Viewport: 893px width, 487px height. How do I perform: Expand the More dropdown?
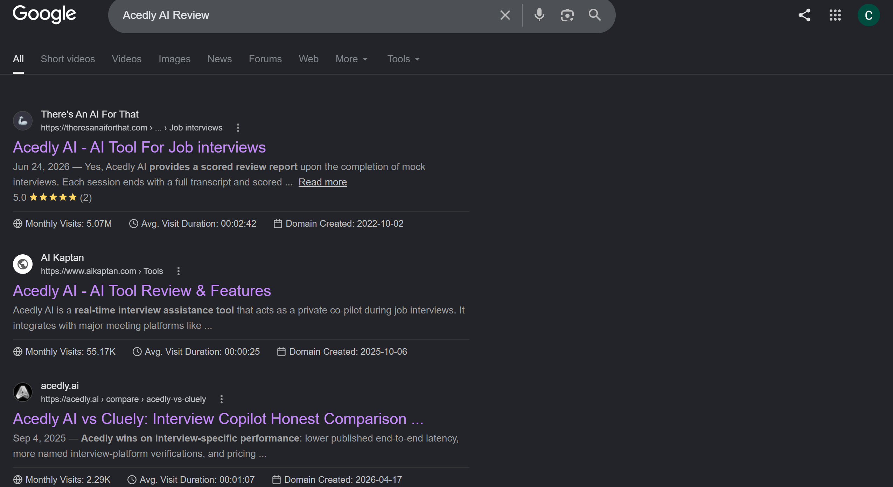(x=351, y=59)
